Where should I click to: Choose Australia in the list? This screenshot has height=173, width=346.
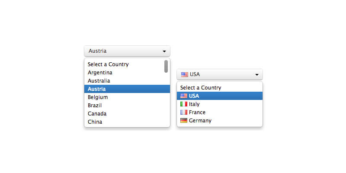[x=99, y=81]
